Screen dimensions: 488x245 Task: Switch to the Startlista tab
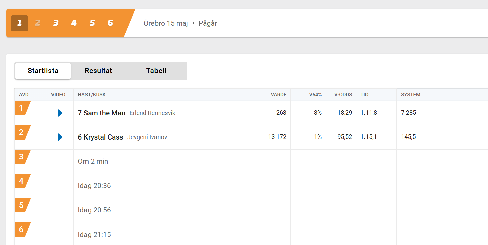[x=43, y=71]
